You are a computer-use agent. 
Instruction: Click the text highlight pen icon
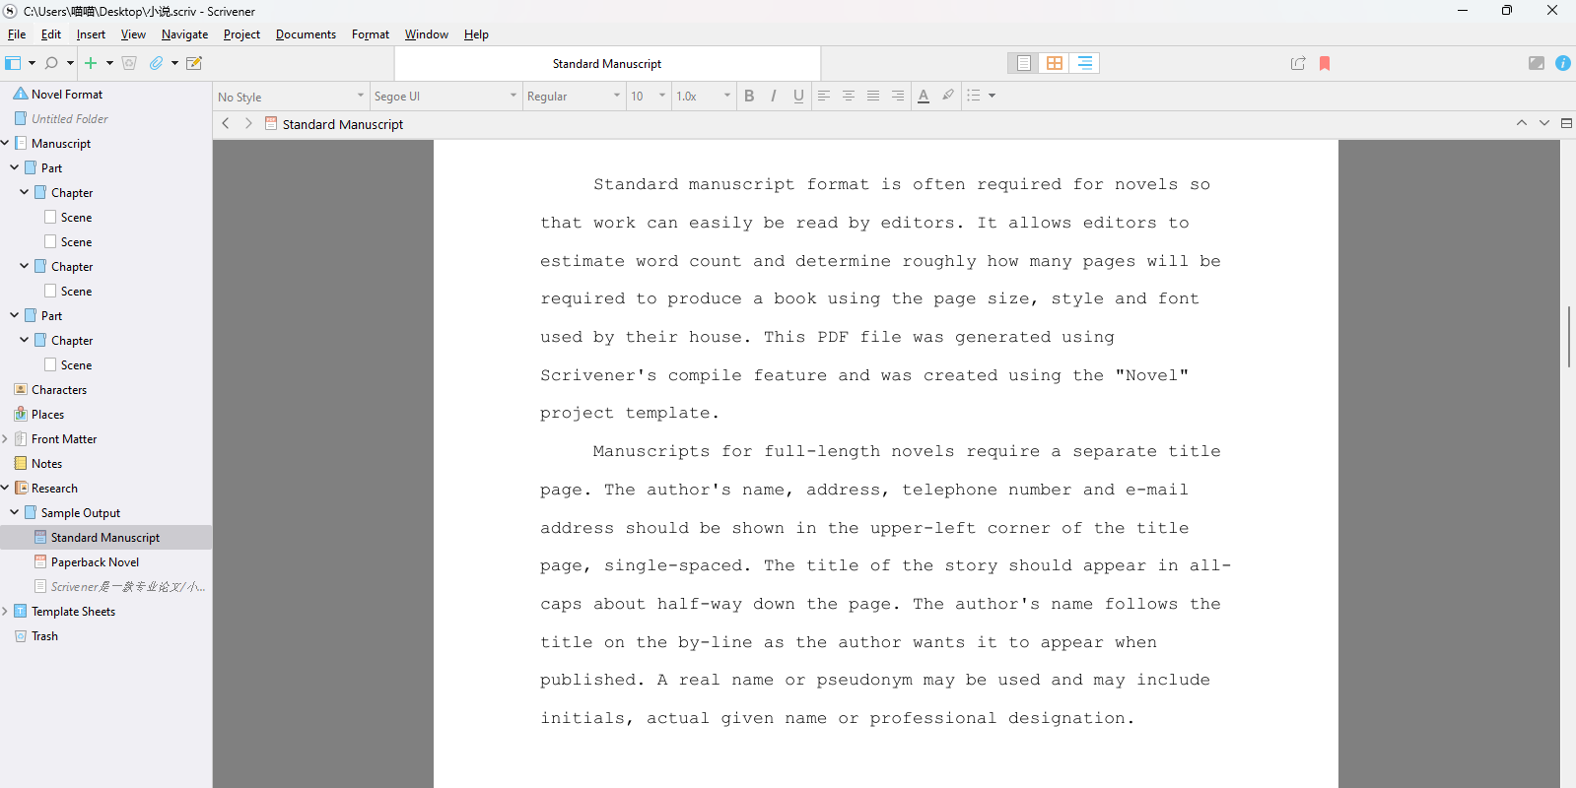948,96
